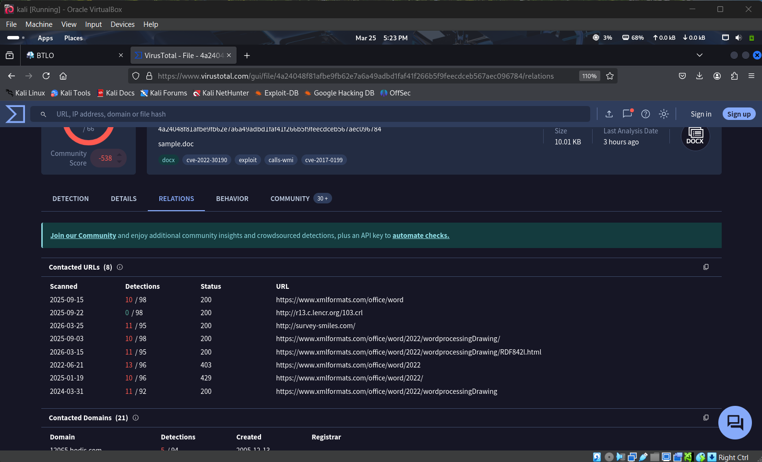The image size is (762, 462).
Task: Click the site security lock icon
Action: 149,76
